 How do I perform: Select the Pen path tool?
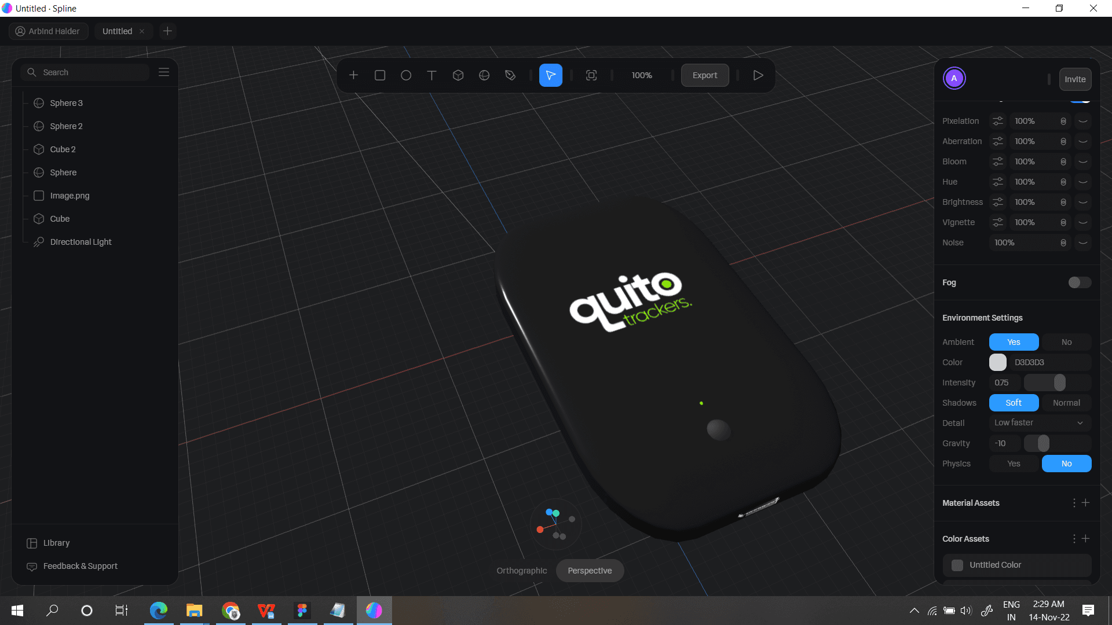pyautogui.click(x=510, y=75)
